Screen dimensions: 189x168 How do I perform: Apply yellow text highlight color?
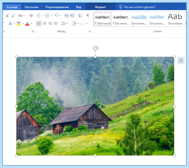coord(19,24)
